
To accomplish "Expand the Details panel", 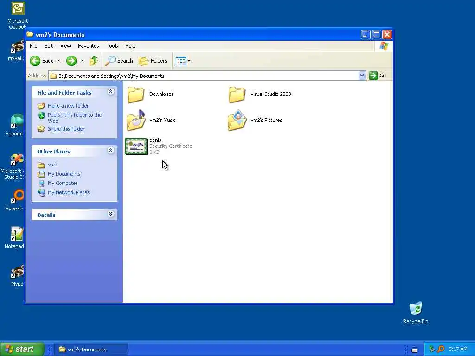I will (x=110, y=214).
